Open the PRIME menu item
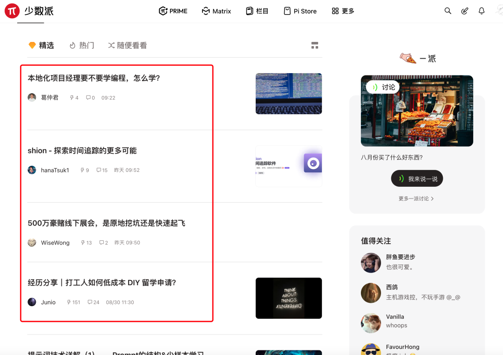503x355 pixels. click(x=173, y=11)
